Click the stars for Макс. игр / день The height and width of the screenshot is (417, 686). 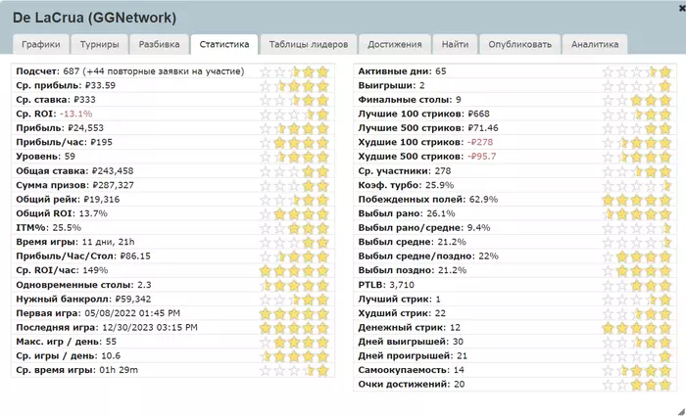click(294, 342)
